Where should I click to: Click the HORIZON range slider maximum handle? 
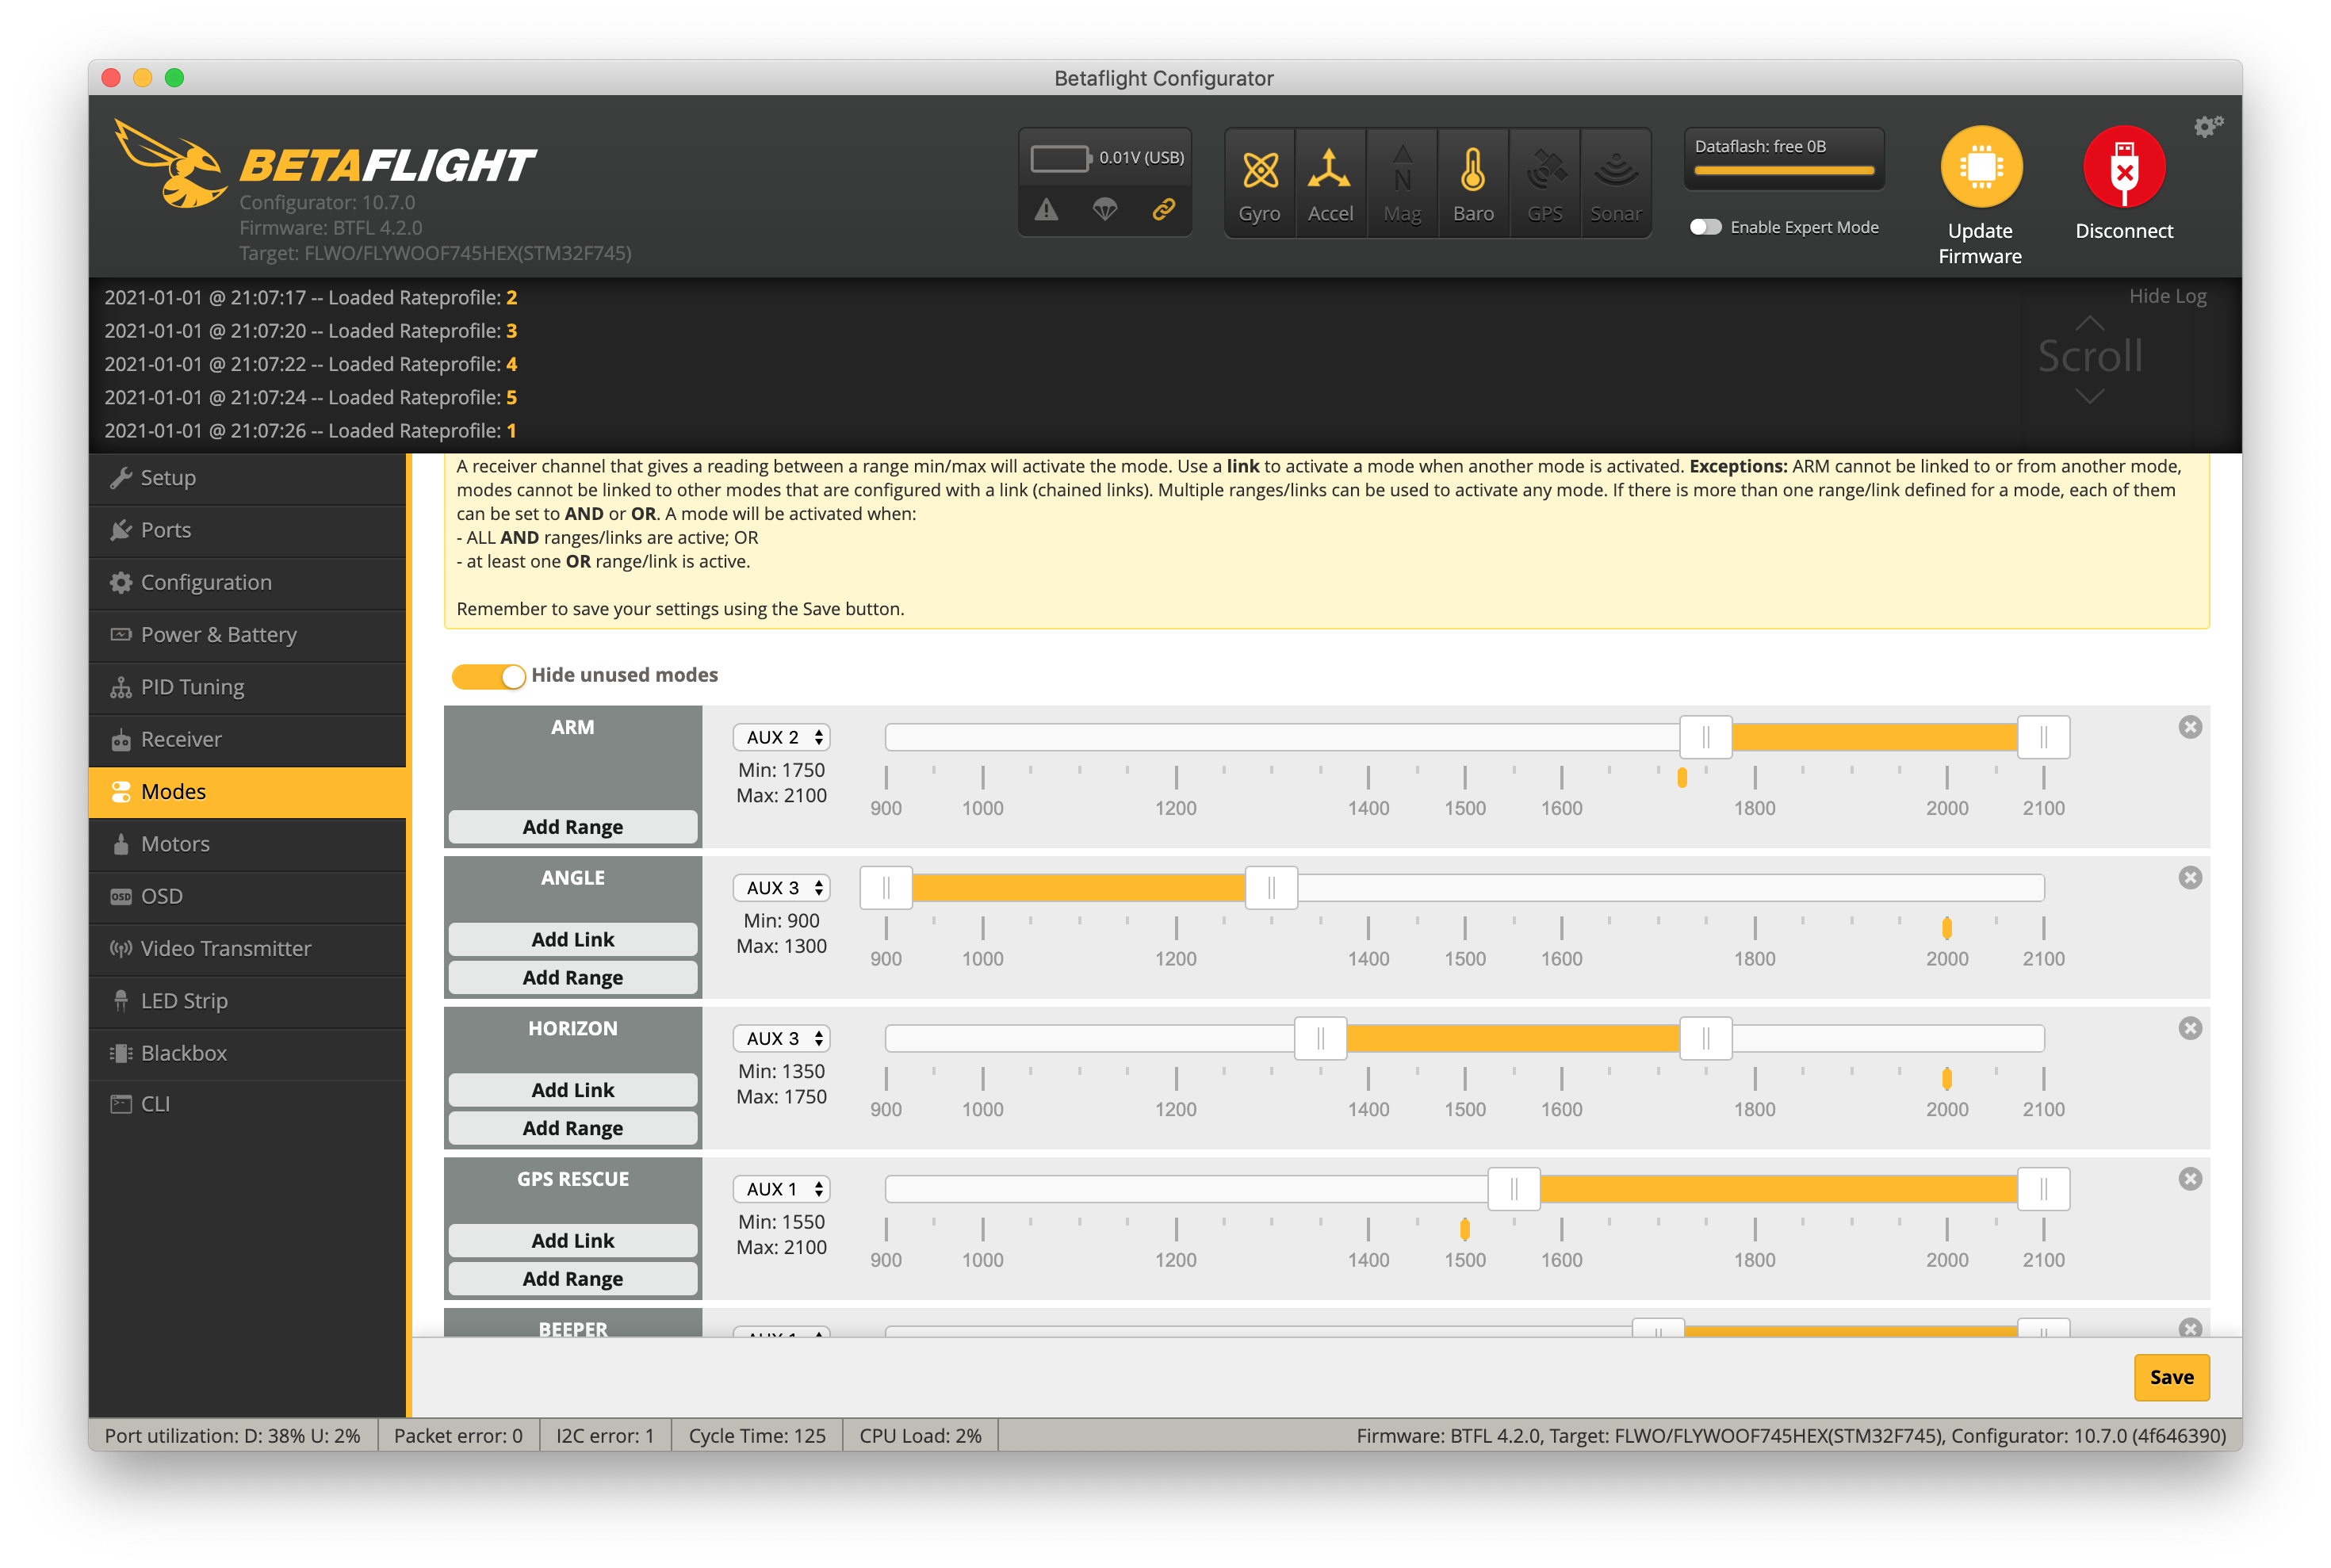click(1705, 1039)
